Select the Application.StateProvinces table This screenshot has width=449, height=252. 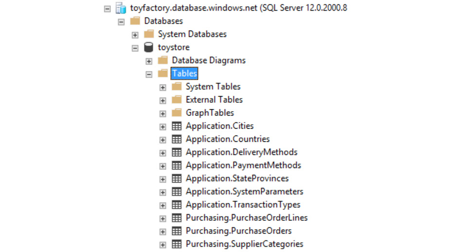(237, 179)
